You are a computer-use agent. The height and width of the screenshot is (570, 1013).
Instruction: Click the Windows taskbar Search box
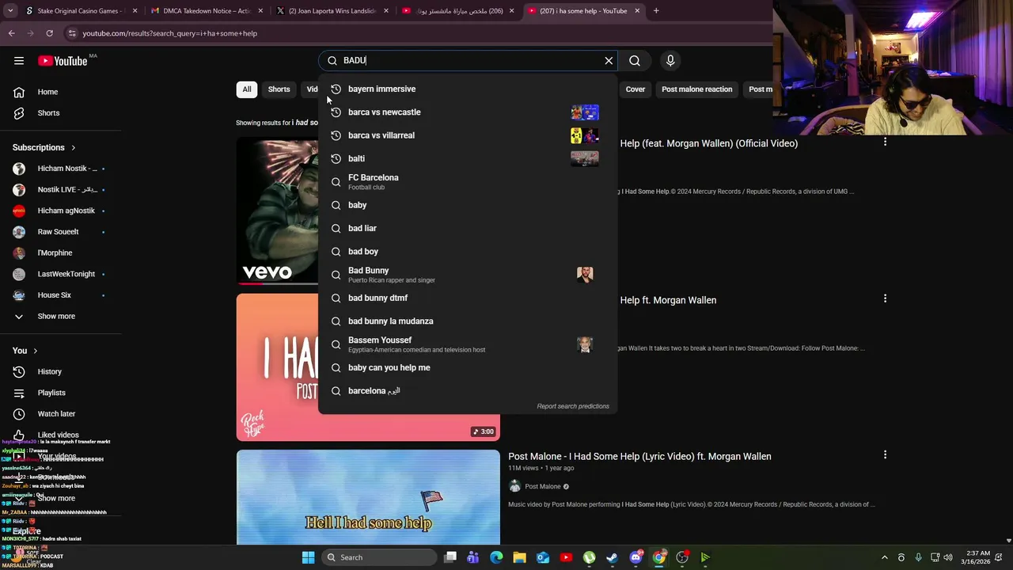[378, 557]
